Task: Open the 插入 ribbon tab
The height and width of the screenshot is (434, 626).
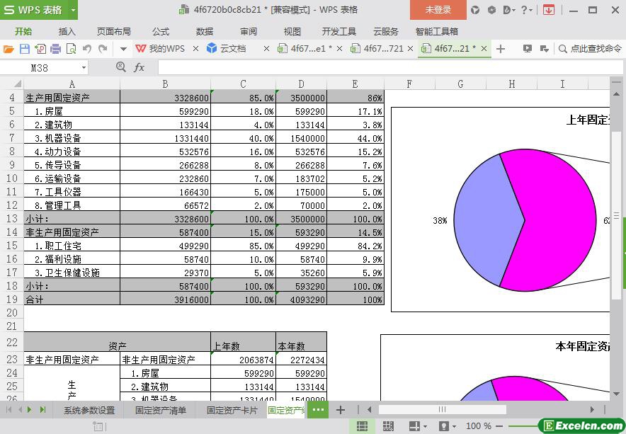Action: (67, 31)
